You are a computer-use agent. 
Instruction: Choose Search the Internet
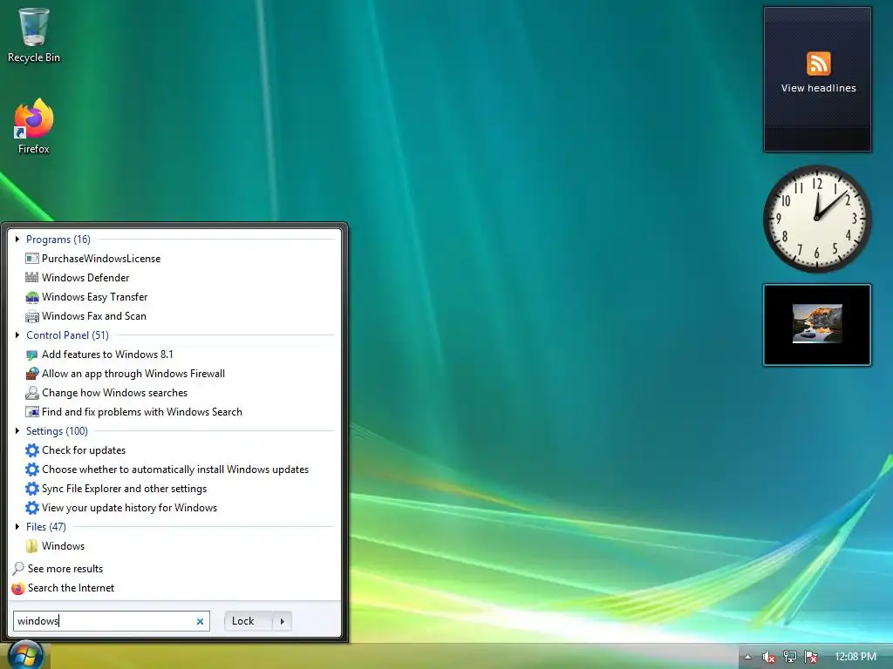point(72,588)
